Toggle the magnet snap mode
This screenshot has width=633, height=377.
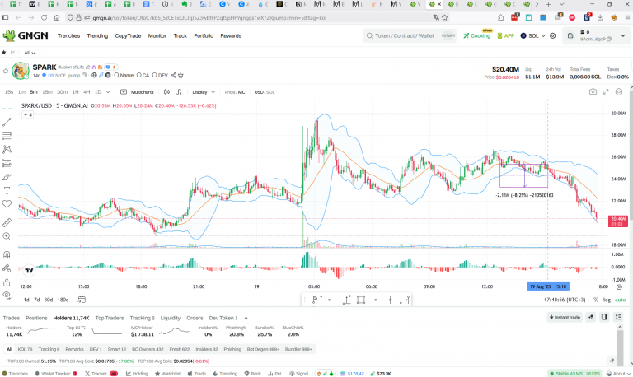7,255
